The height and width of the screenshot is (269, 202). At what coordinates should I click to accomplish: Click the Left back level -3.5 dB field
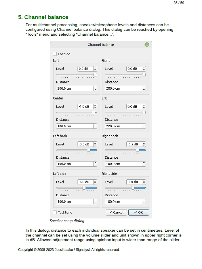click(85, 144)
